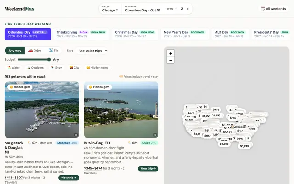Choose the Fly travel mode
This screenshot has width=294, height=184.
53,51
